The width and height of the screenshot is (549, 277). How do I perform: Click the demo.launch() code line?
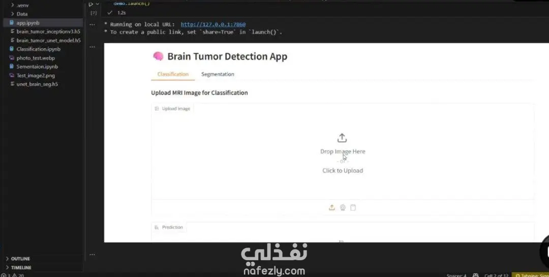coord(132,4)
